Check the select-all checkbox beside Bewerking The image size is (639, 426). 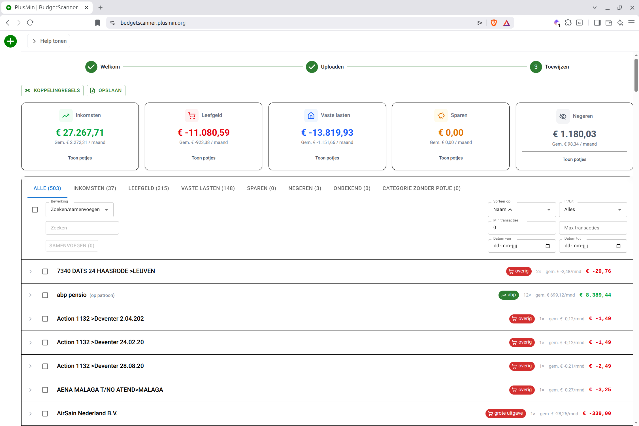pos(35,210)
